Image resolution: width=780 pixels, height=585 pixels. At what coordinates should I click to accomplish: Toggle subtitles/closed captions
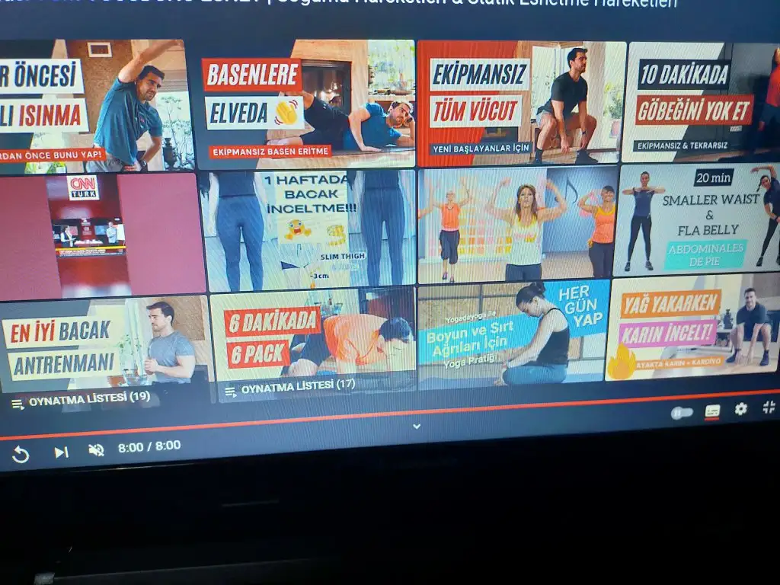712,411
